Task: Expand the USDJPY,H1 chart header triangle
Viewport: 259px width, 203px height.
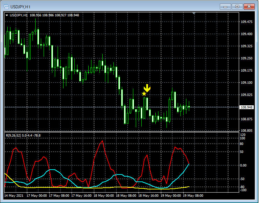Action: click(7, 15)
